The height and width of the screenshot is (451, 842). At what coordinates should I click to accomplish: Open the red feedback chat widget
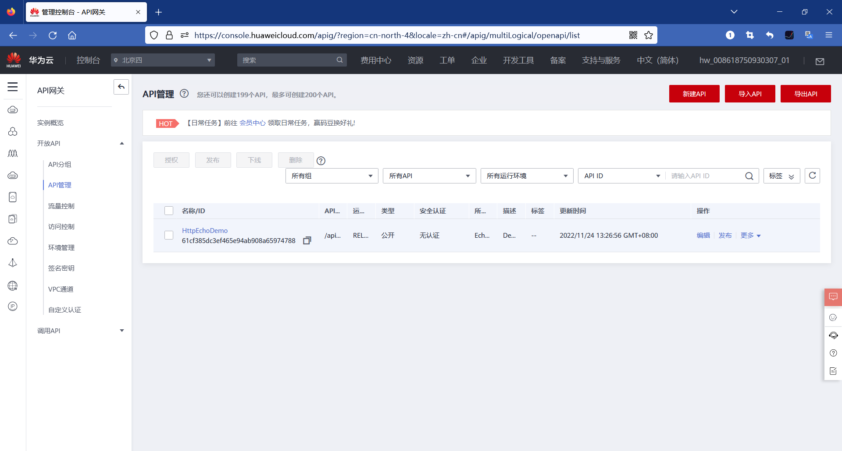click(x=833, y=297)
